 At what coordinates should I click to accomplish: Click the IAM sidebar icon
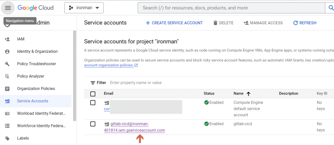point(8,39)
